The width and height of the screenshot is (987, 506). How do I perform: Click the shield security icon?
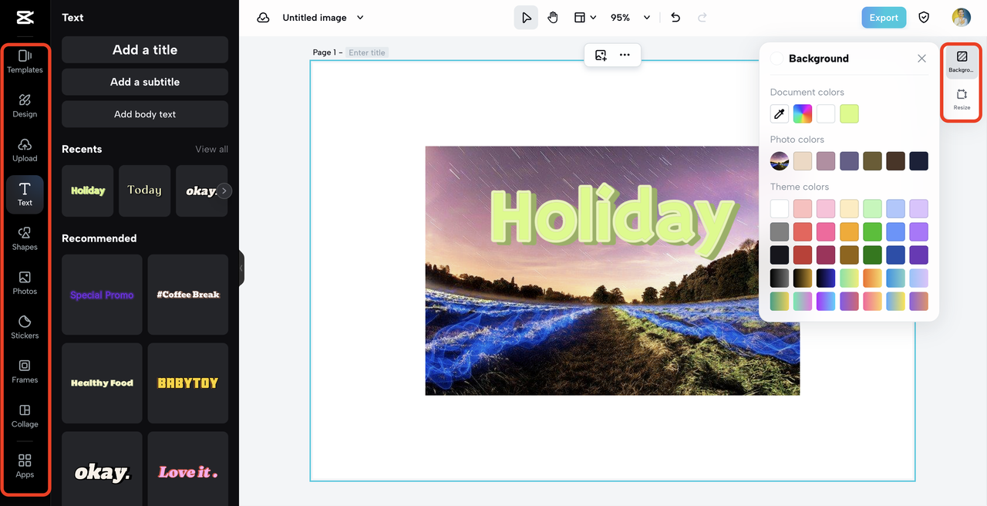click(924, 18)
